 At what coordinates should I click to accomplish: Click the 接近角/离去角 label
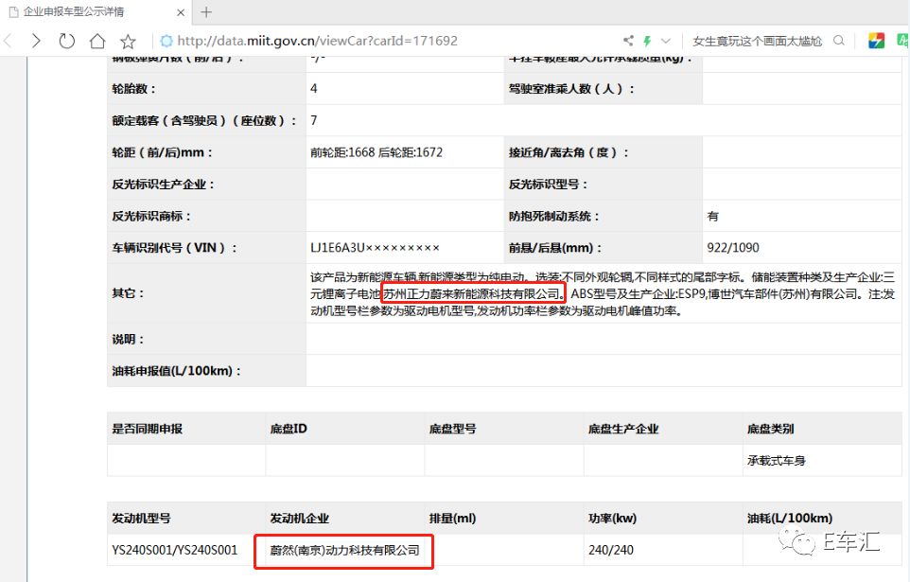[x=569, y=152]
